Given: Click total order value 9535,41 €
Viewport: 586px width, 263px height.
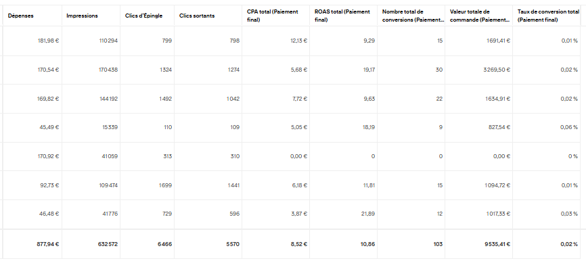Looking at the screenshot, I should coord(496,244).
